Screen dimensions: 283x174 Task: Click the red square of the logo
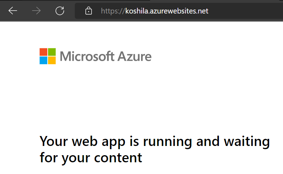tap(43, 52)
